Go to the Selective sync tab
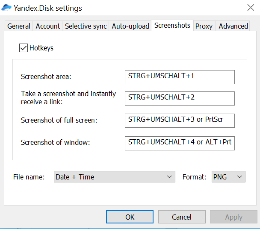 pos(86,26)
